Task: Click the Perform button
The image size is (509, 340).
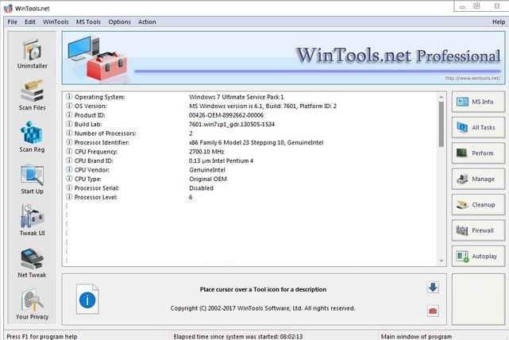Action: tap(478, 153)
